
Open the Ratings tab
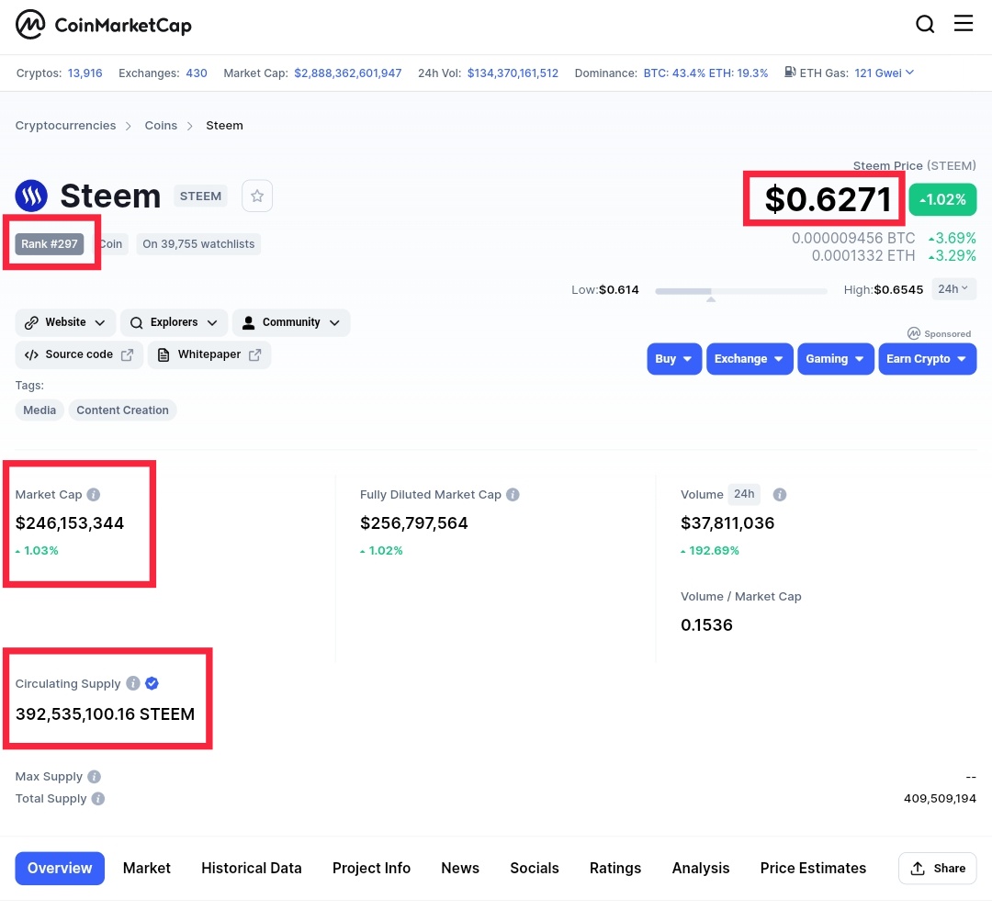point(615,868)
